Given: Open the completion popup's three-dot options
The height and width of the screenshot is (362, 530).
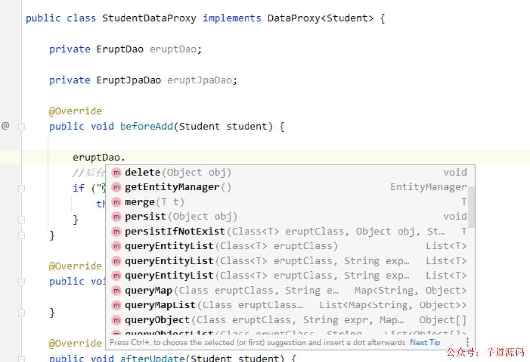Looking at the screenshot, I should [x=468, y=342].
